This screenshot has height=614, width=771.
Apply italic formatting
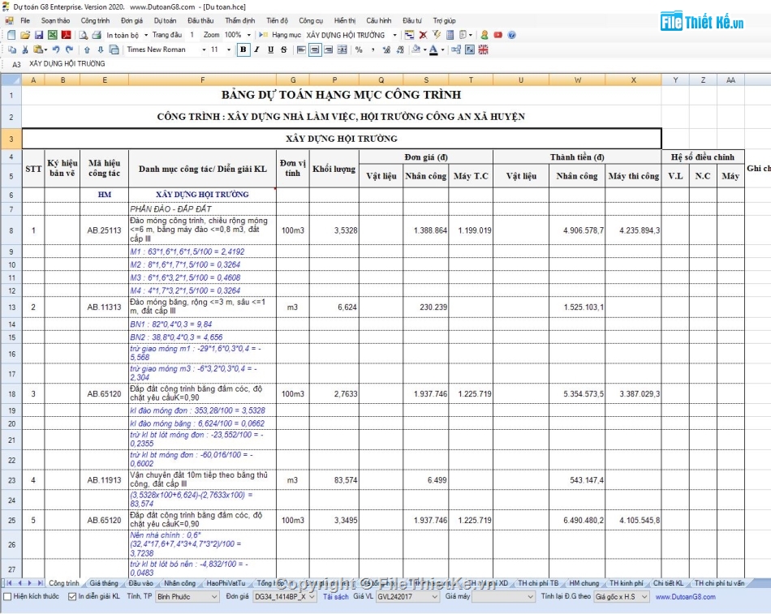(256, 49)
